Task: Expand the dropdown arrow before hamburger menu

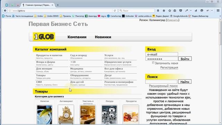Action: [212, 11]
